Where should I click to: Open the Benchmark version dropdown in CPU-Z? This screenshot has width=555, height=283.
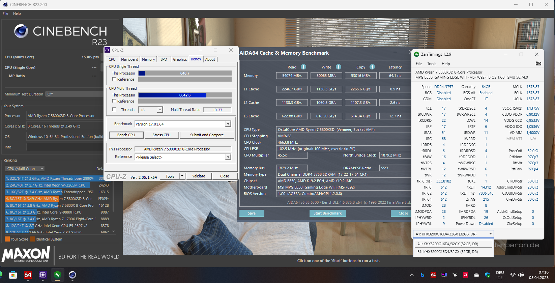228,124
